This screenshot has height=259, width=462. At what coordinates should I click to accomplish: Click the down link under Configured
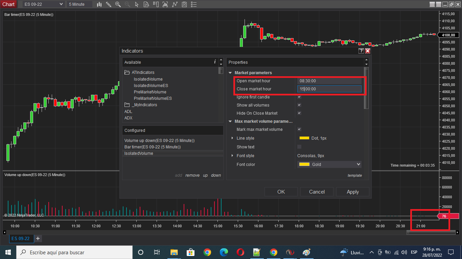216,175
